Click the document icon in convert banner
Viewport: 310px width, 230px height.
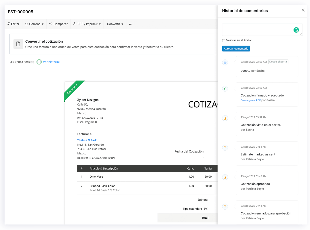18,44
